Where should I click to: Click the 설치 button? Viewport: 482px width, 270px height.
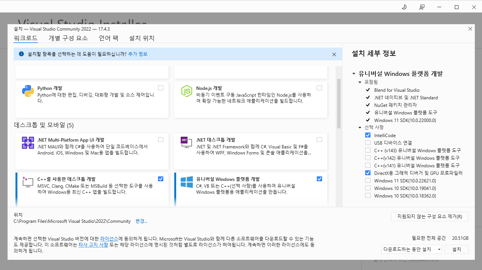457,249
